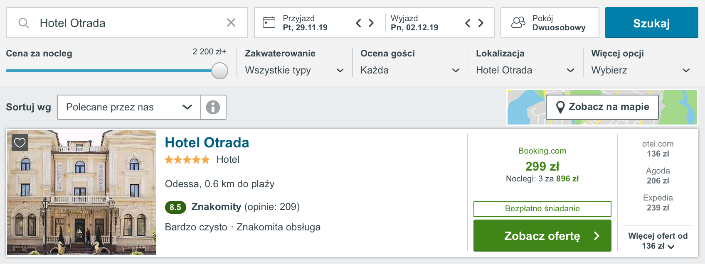Expand the Lokalizacja Hotel Otrada dropdown
Image resolution: width=705 pixels, height=264 pixels.
525,70
